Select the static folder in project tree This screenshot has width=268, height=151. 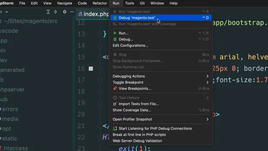(9, 138)
